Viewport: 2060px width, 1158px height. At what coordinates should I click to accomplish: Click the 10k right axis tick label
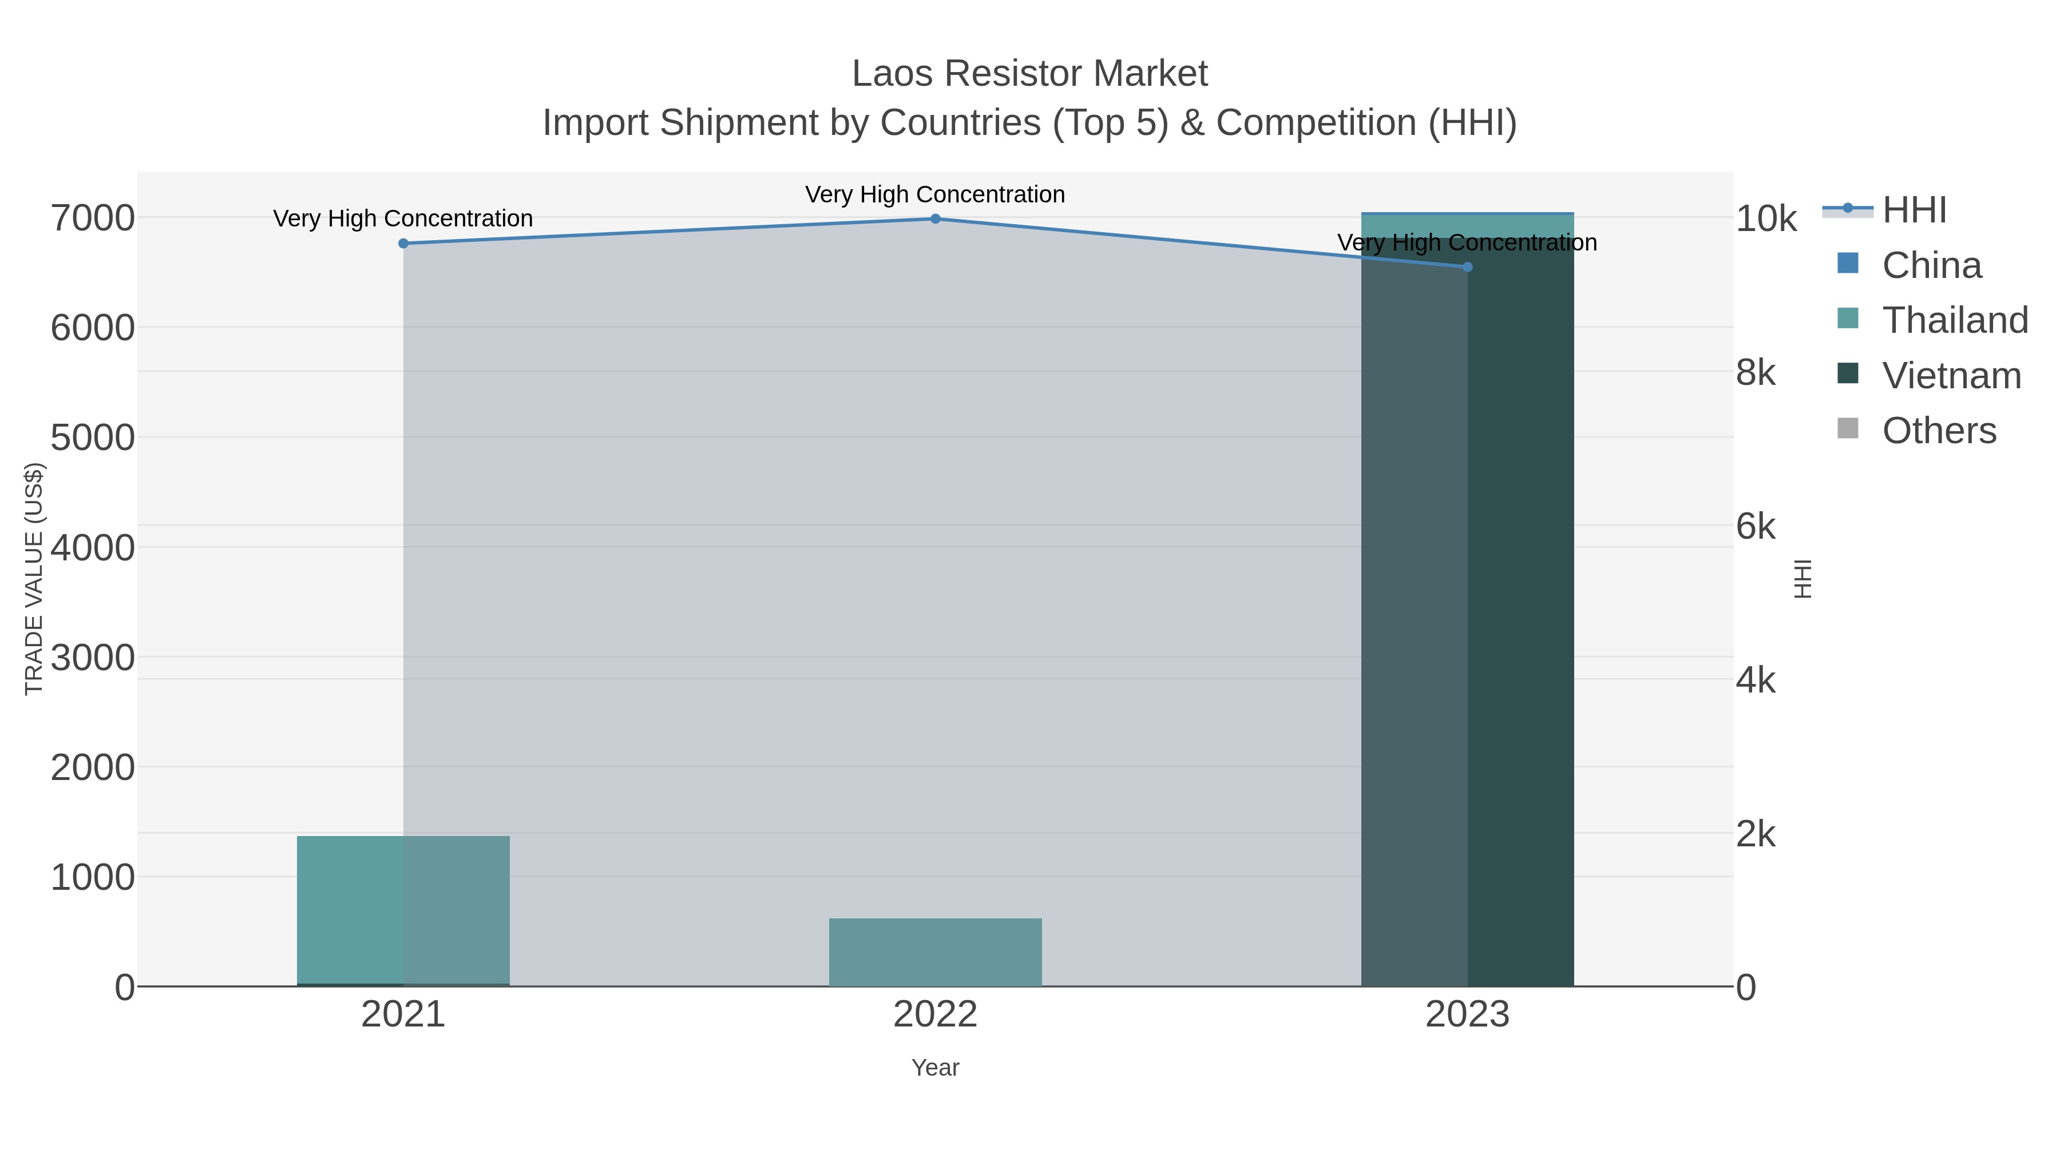point(1766,219)
